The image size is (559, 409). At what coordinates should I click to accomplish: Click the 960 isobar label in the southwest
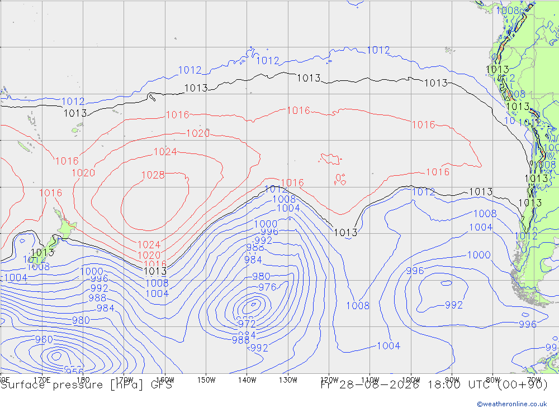tap(44, 340)
